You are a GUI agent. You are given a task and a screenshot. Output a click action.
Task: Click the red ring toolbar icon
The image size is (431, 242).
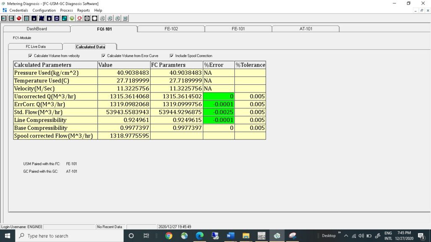[80, 18]
